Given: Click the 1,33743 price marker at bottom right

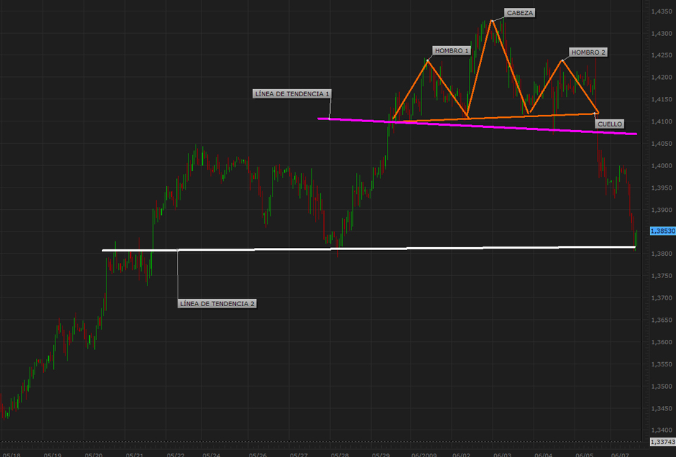Looking at the screenshot, I should point(662,441).
